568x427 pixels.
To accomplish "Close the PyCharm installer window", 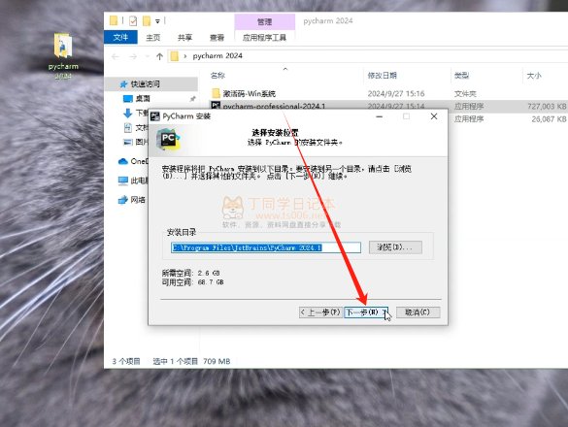I will point(434,116).
